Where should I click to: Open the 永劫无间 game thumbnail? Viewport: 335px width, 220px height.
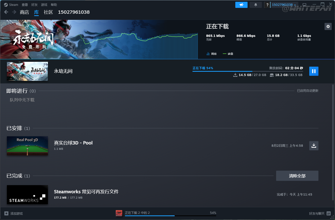27,71
